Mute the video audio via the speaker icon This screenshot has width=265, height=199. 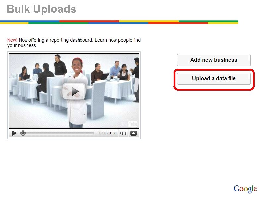tap(123, 133)
